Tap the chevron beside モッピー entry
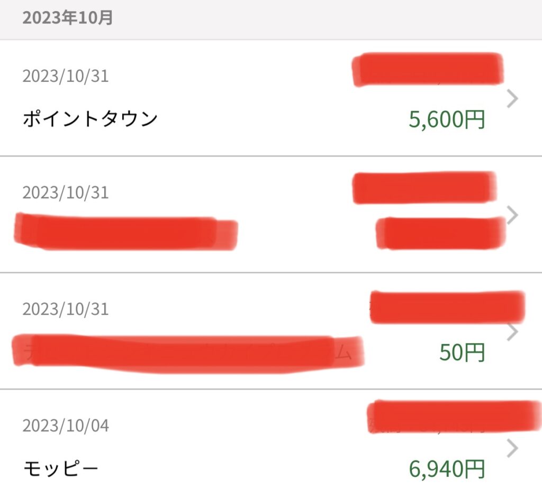542x499 pixels. pos(511,448)
